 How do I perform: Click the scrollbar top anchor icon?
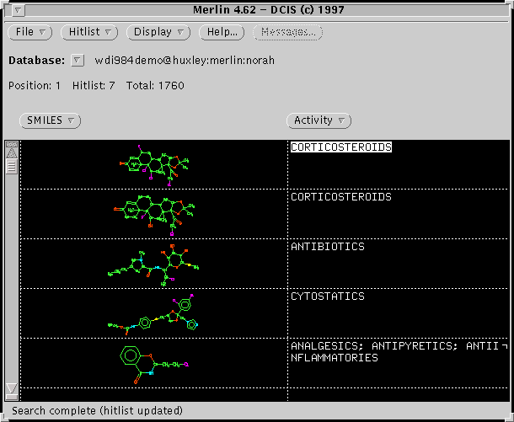pos(12,145)
